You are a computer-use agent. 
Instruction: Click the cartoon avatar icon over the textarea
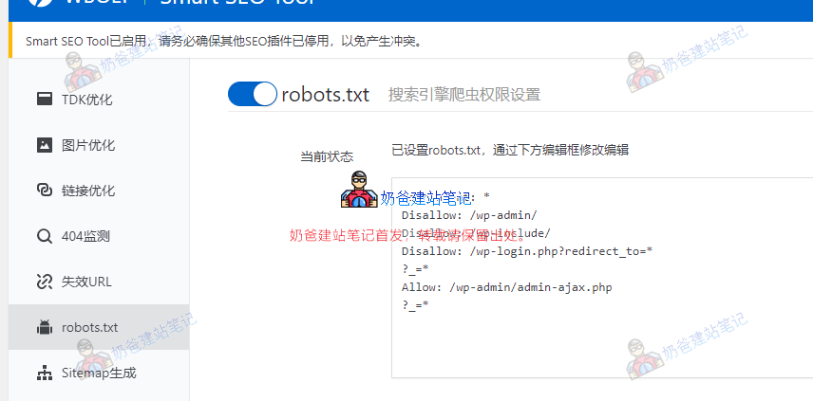(x=359, y=191)
